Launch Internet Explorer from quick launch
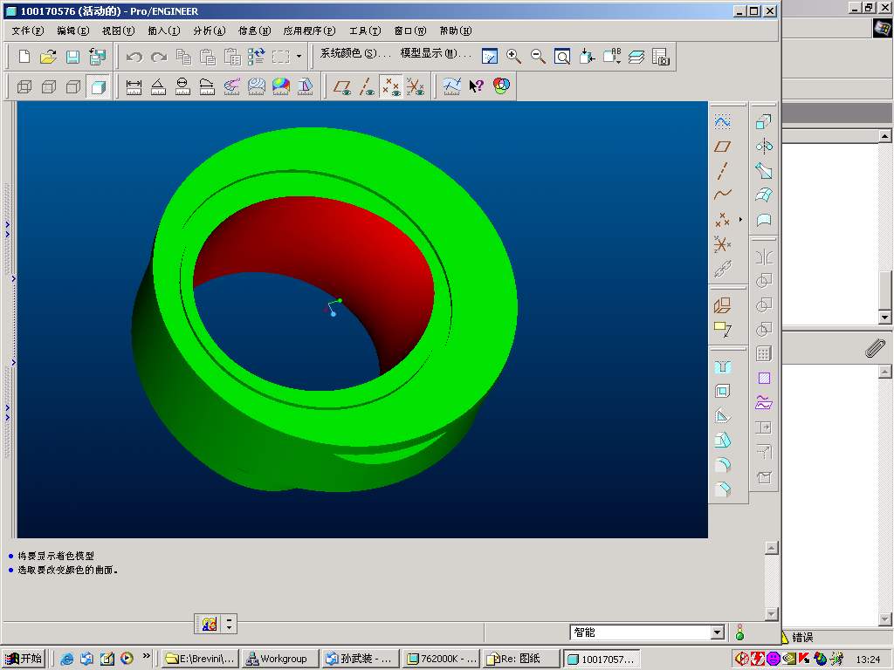The height and width of the screenshot is (670, 894). (66, 659)
